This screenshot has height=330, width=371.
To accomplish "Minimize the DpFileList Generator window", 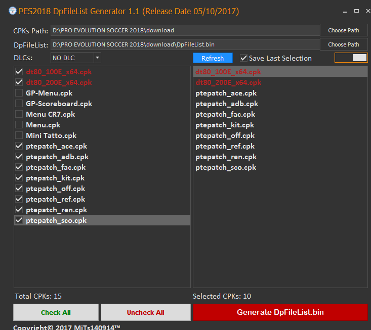I will click(x=345, y=11).
